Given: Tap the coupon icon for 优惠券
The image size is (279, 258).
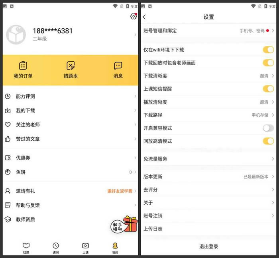Looking at the screenshot, I should pos(8,158).
